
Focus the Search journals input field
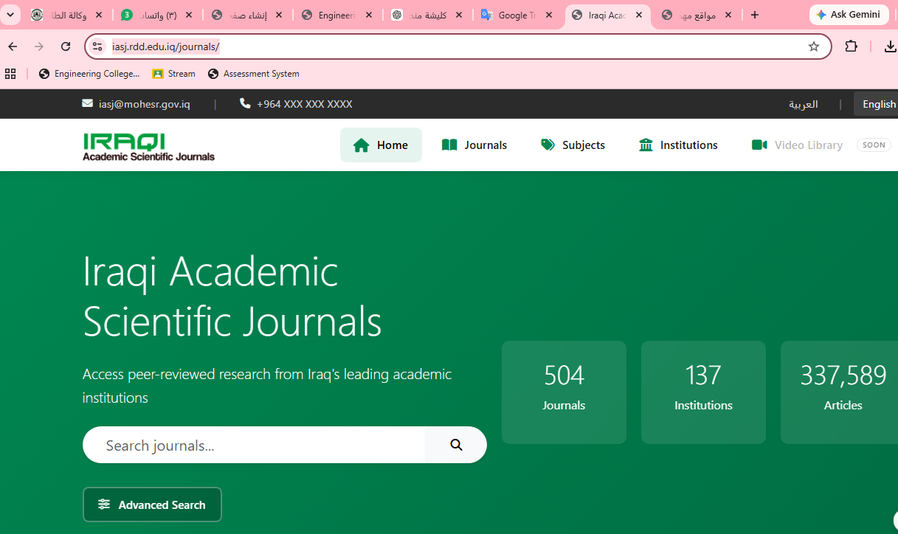(254, 445)
